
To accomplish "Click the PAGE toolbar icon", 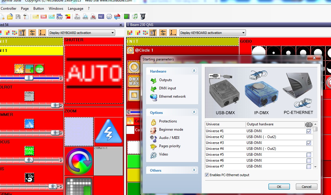I will [77, 17].
